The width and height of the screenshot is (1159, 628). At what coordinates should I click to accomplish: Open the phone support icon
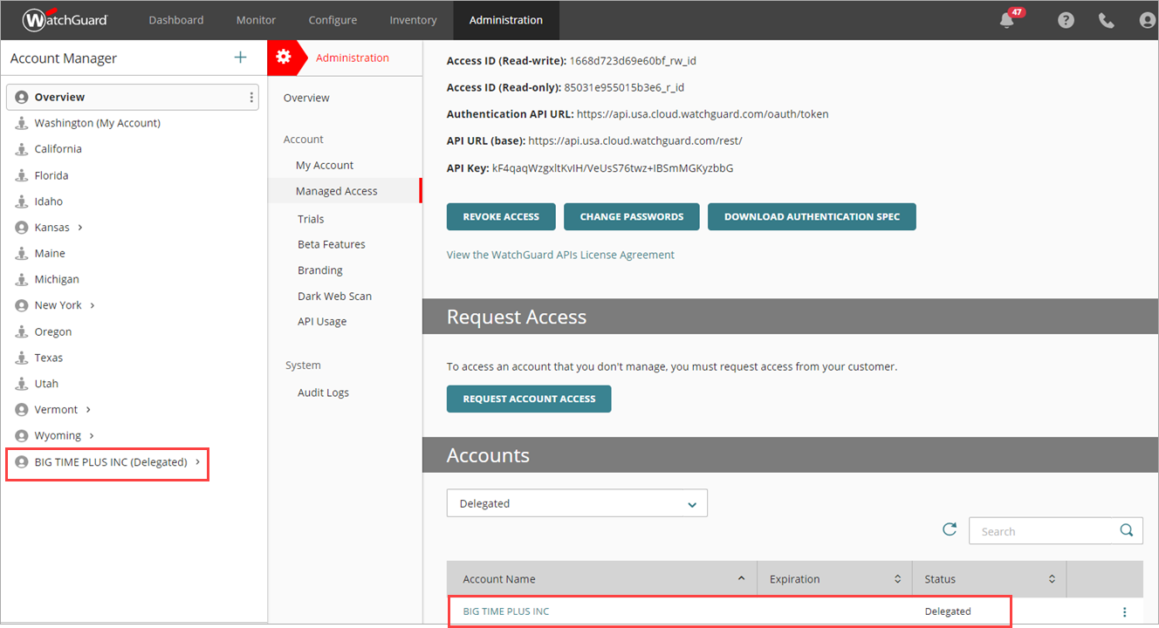pyautogui.click(x=1106, y=19)
